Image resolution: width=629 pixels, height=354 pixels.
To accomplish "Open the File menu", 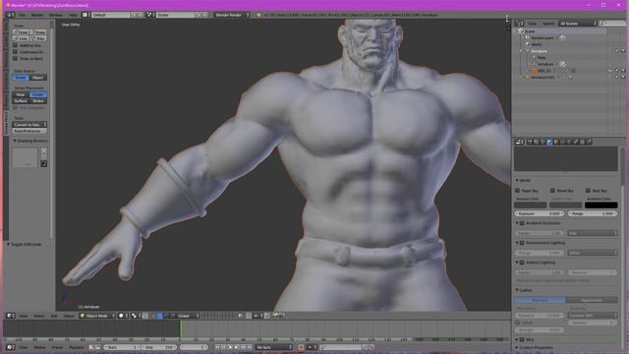I will pos(22,15).
